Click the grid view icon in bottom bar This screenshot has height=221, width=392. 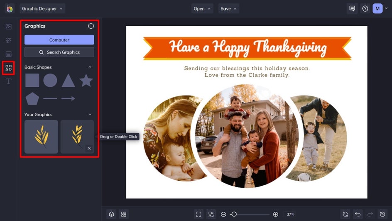coord(124,214)
